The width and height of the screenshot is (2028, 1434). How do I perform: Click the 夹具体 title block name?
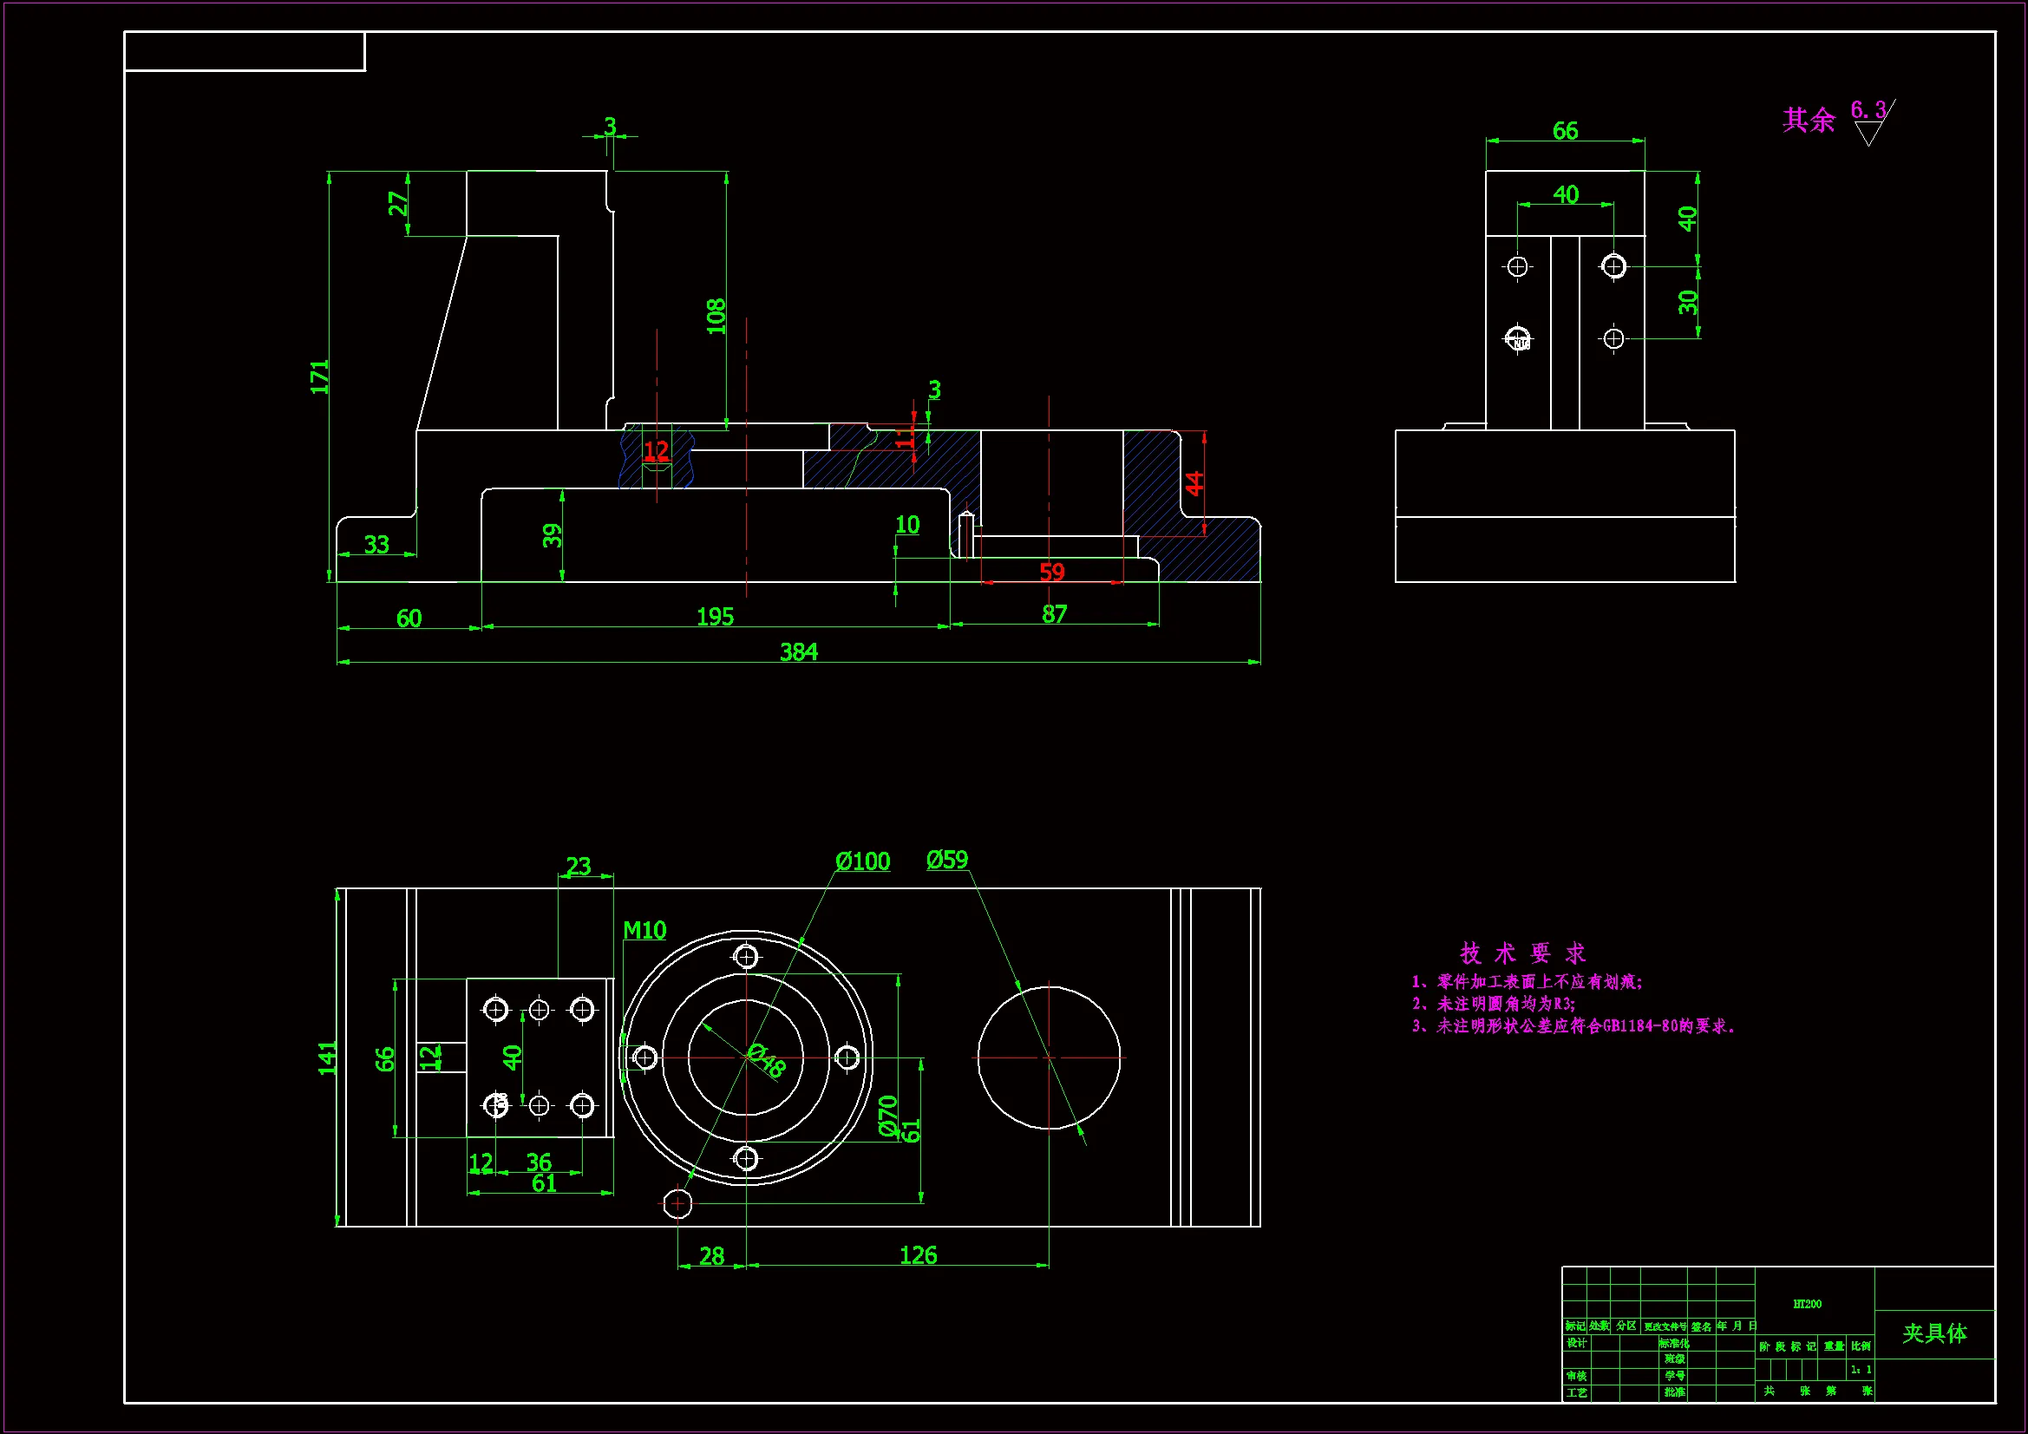click(x=1934, y=1333)
